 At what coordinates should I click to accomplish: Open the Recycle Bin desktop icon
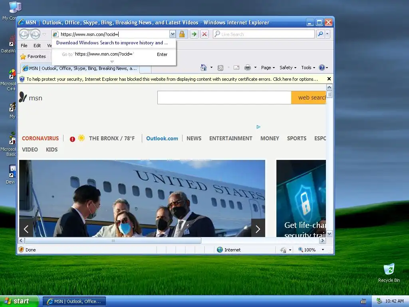[x=389, y=273]
